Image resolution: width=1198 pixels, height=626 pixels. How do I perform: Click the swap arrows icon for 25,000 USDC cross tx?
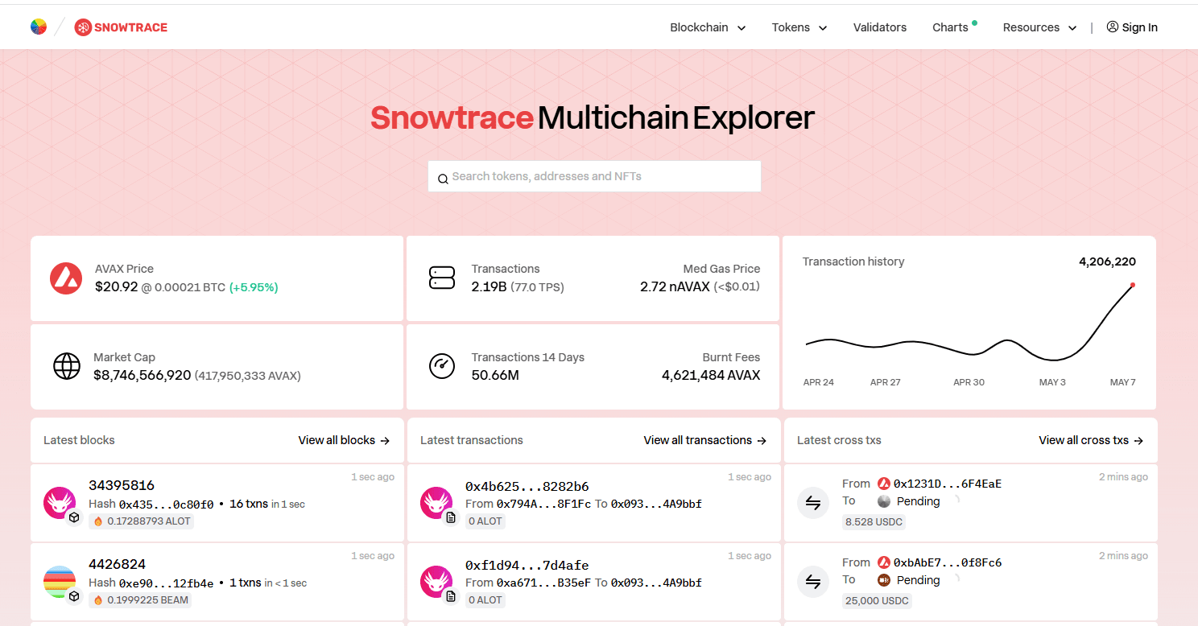coord(813,582)
